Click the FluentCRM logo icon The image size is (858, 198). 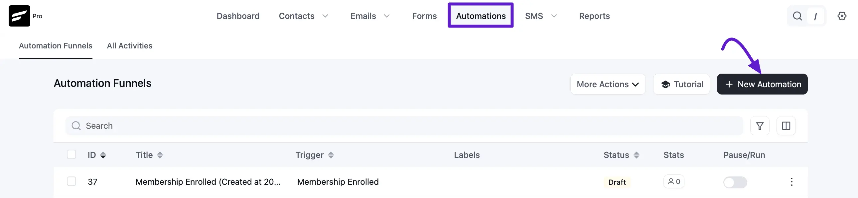tap(19, 16)
